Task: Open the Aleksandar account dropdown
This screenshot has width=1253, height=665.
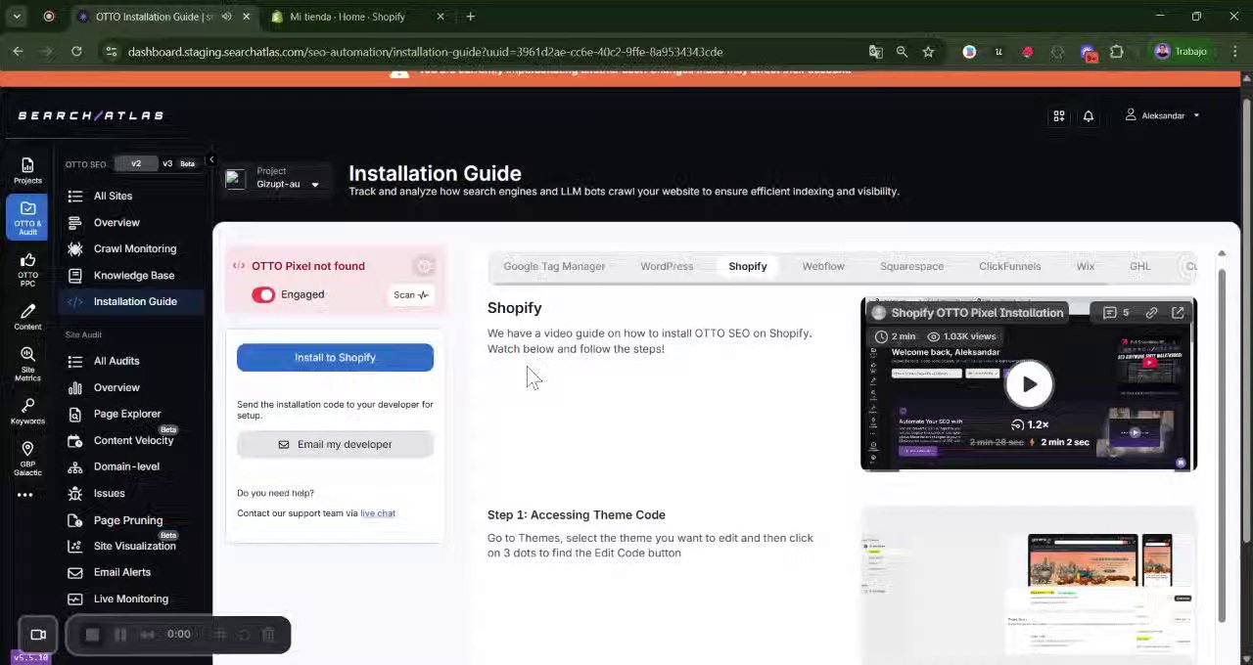Action: pos(1162,115)
